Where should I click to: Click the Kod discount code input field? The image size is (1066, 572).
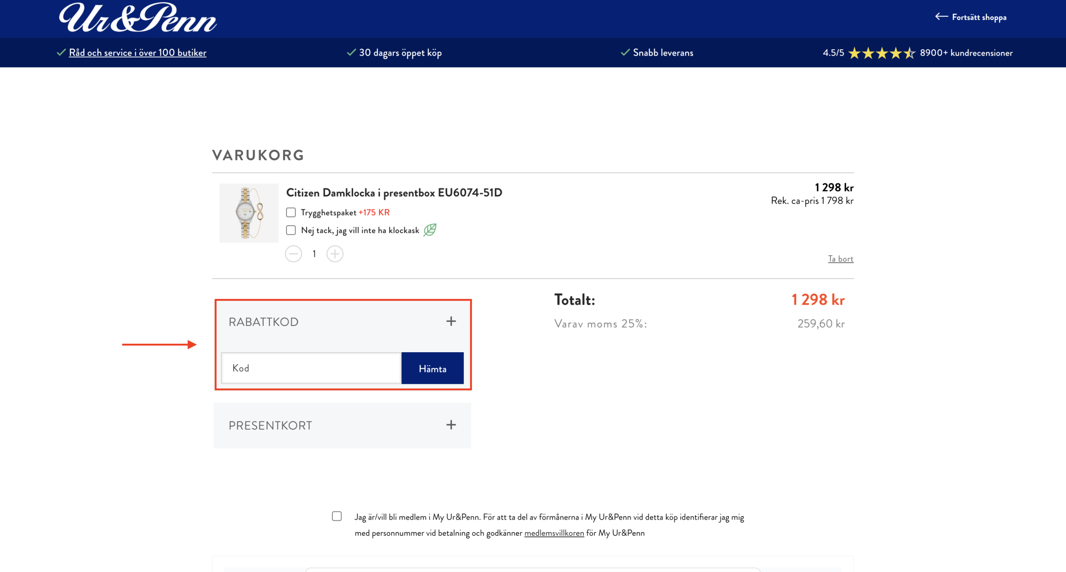[x=311, y=368]
